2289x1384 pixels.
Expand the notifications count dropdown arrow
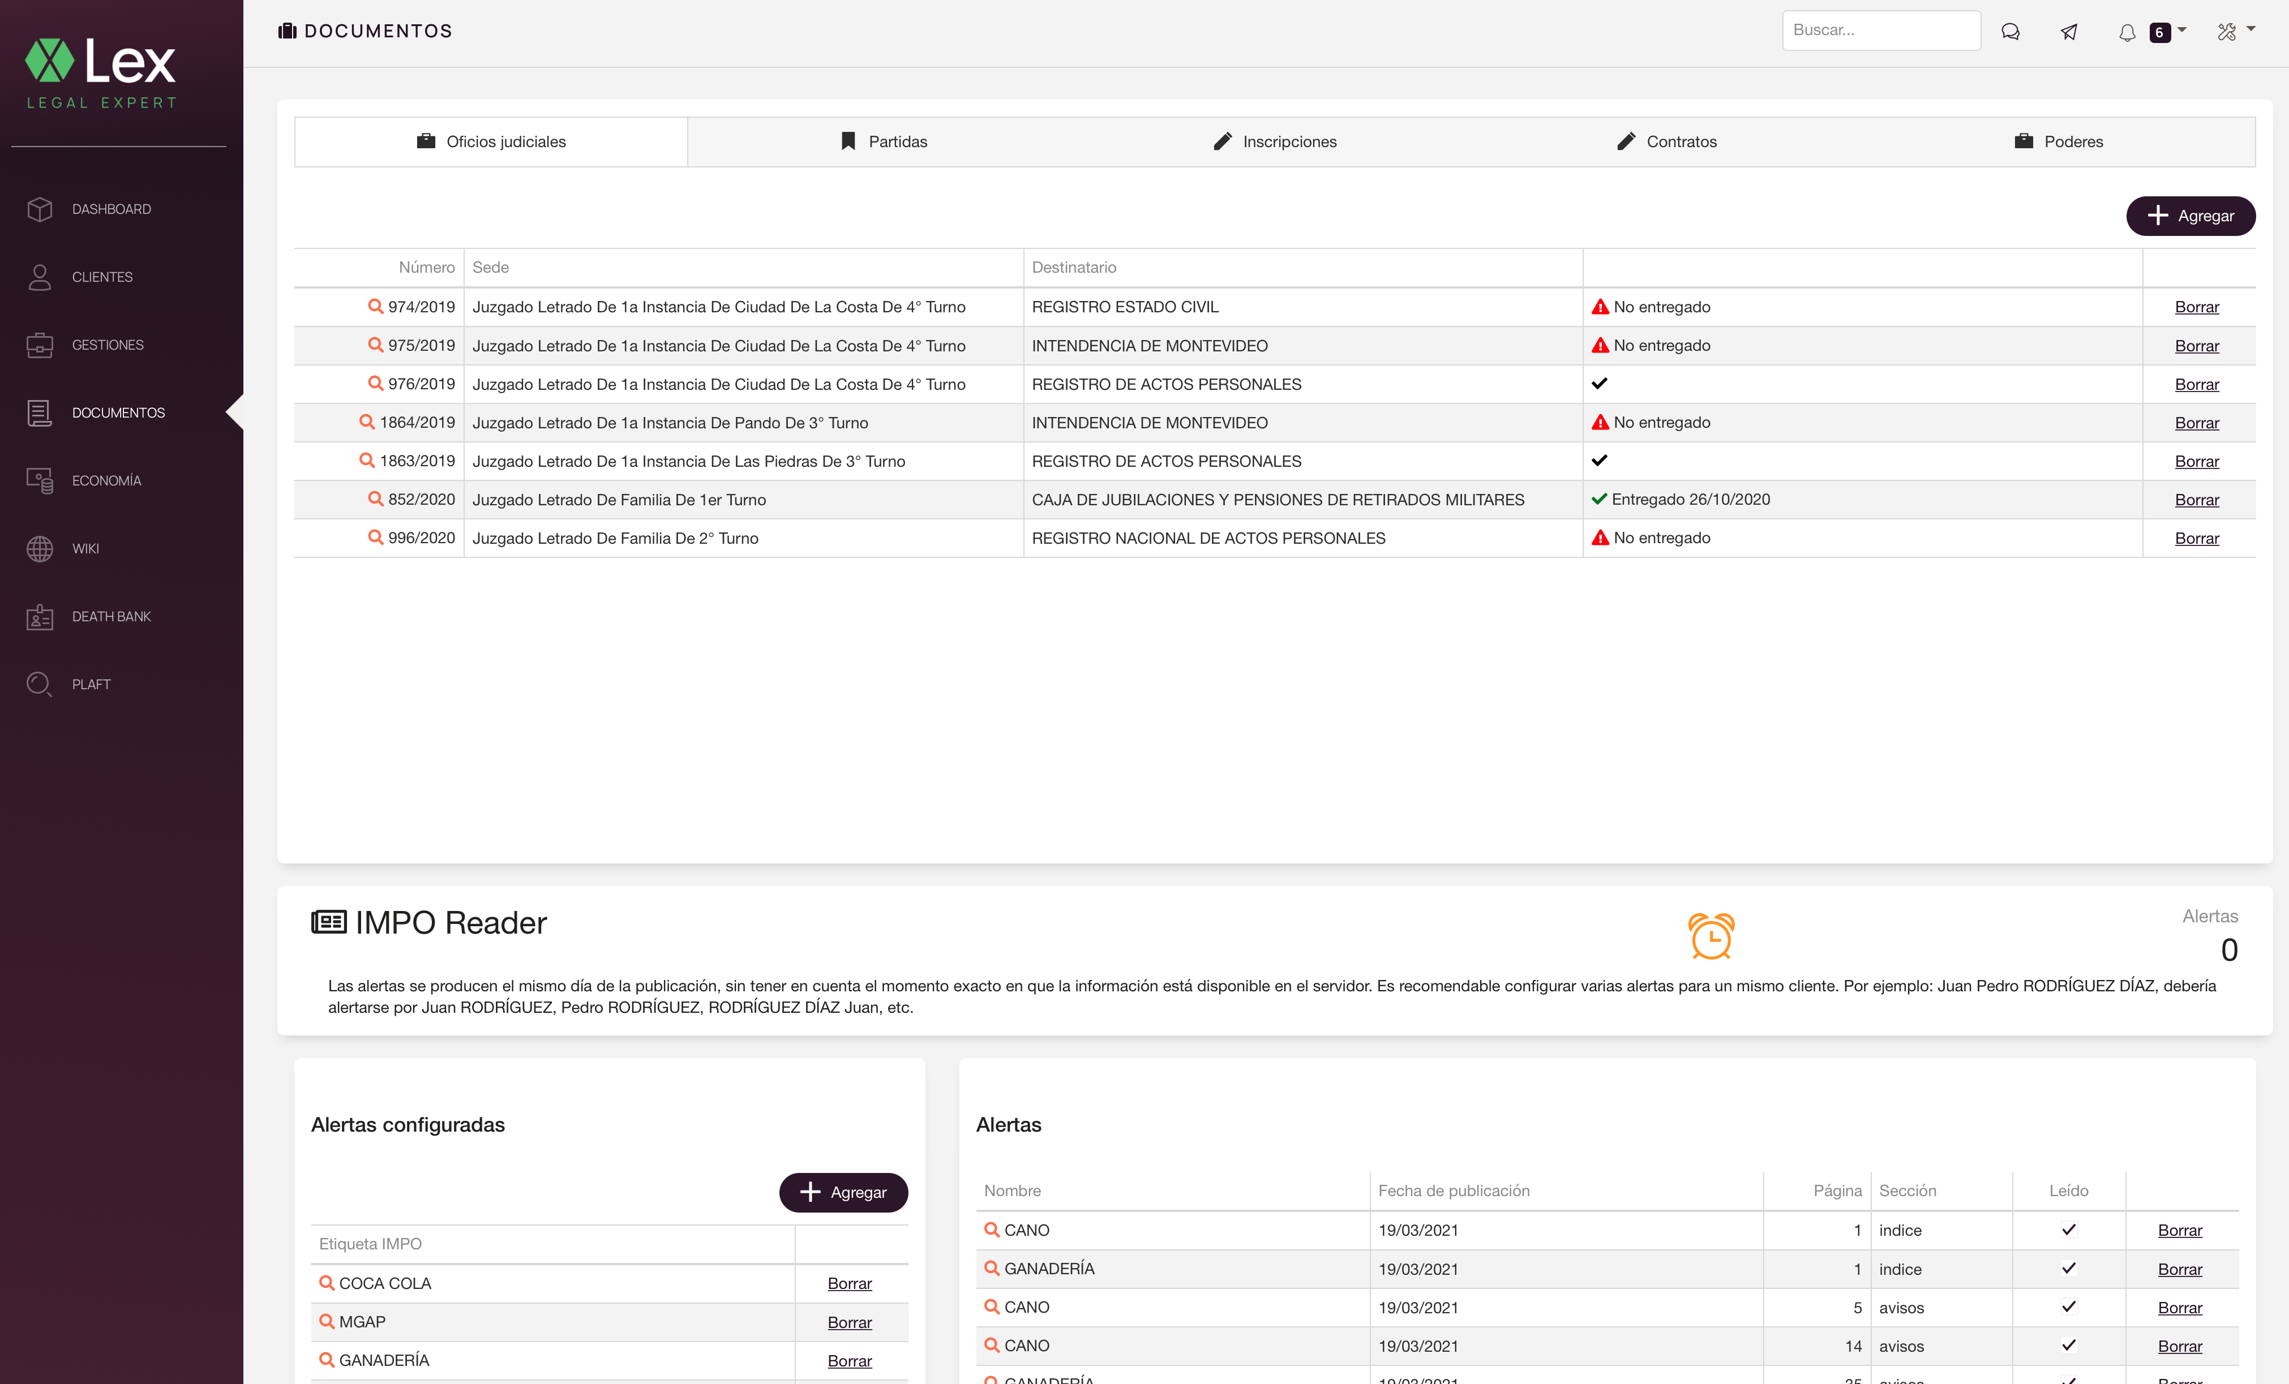tap(2182, 30)
